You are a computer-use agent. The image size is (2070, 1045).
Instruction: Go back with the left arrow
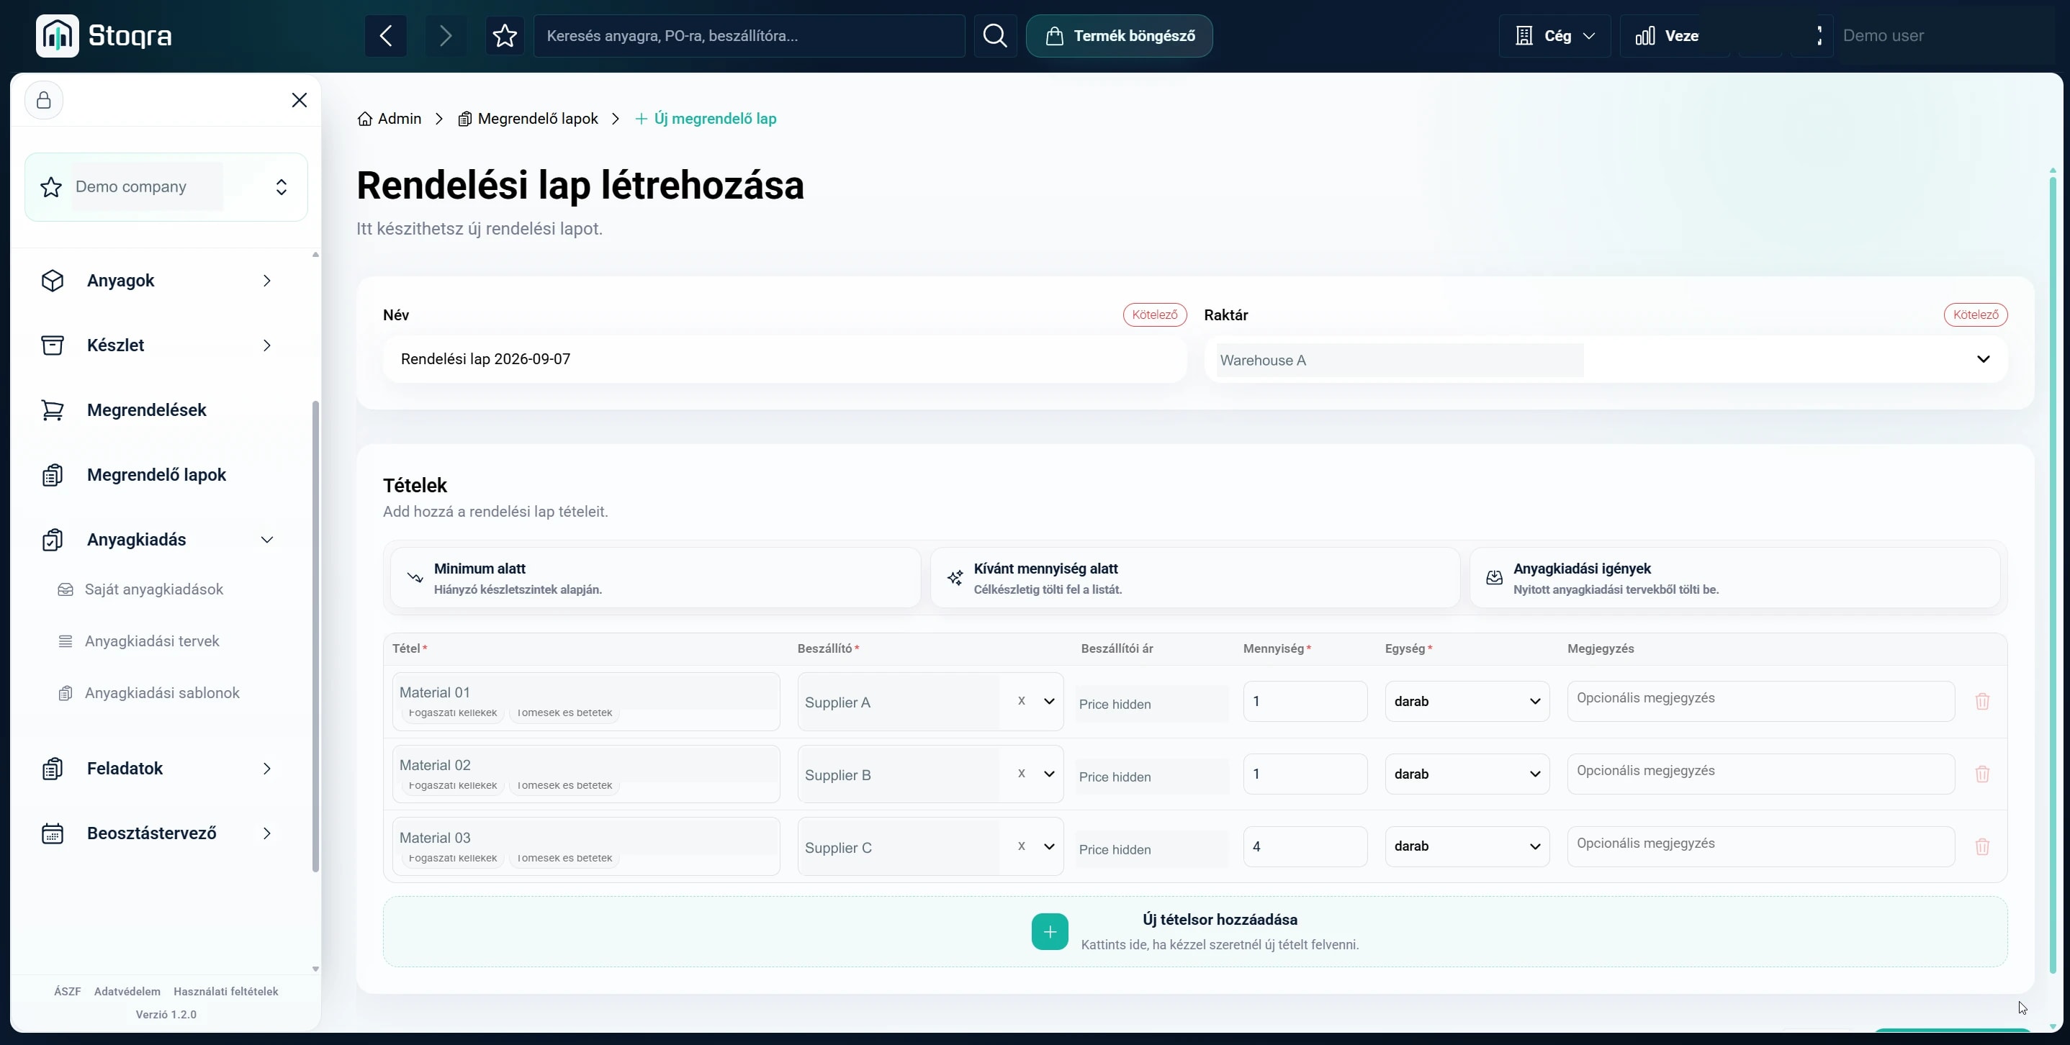point(386,35)
